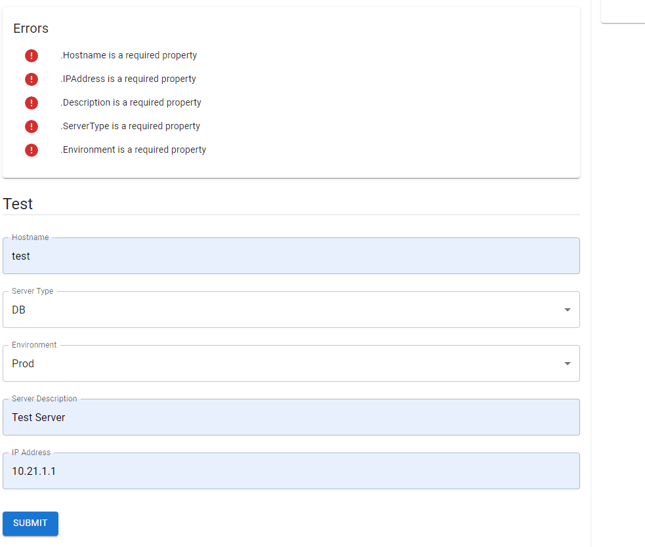Click the error icon beside IPAddress required message
This screenshot has height=547, width=645.
(31, 79)
